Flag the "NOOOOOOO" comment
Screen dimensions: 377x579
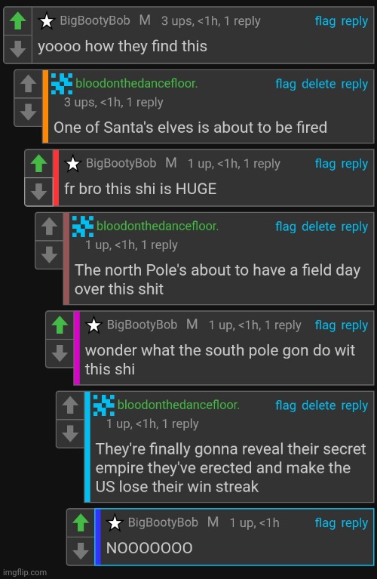pyautogui.click(x=326, y=523)
